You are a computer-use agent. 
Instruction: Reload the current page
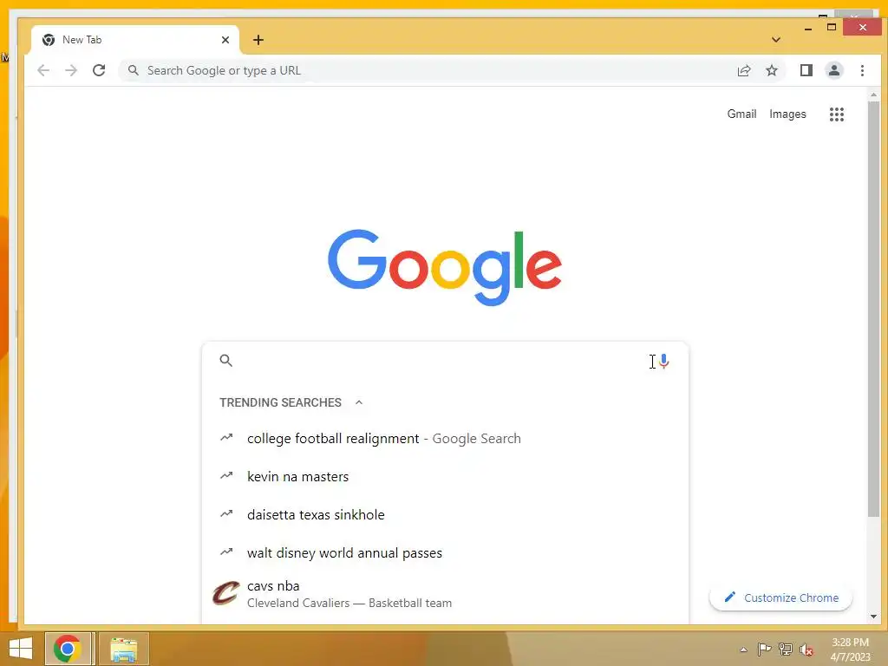click(99, 70)
